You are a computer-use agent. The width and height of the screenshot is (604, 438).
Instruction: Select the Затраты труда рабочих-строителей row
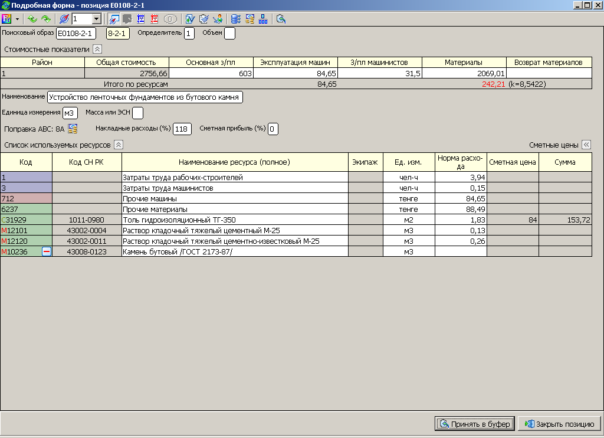(x=296, y=177)
